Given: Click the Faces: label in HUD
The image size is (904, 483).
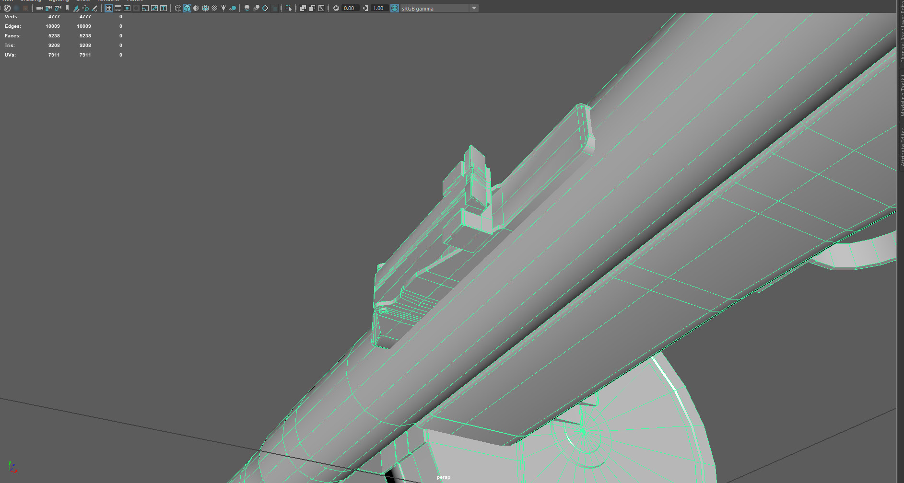Looking at the screenshot, I should 12,36.
